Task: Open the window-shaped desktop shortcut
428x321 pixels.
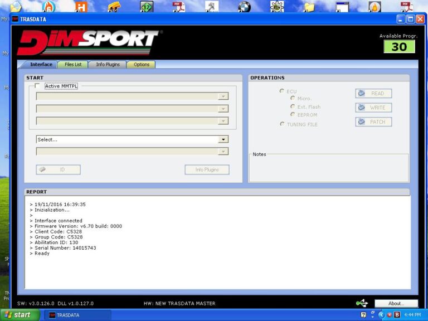Action: coord(342,7)
